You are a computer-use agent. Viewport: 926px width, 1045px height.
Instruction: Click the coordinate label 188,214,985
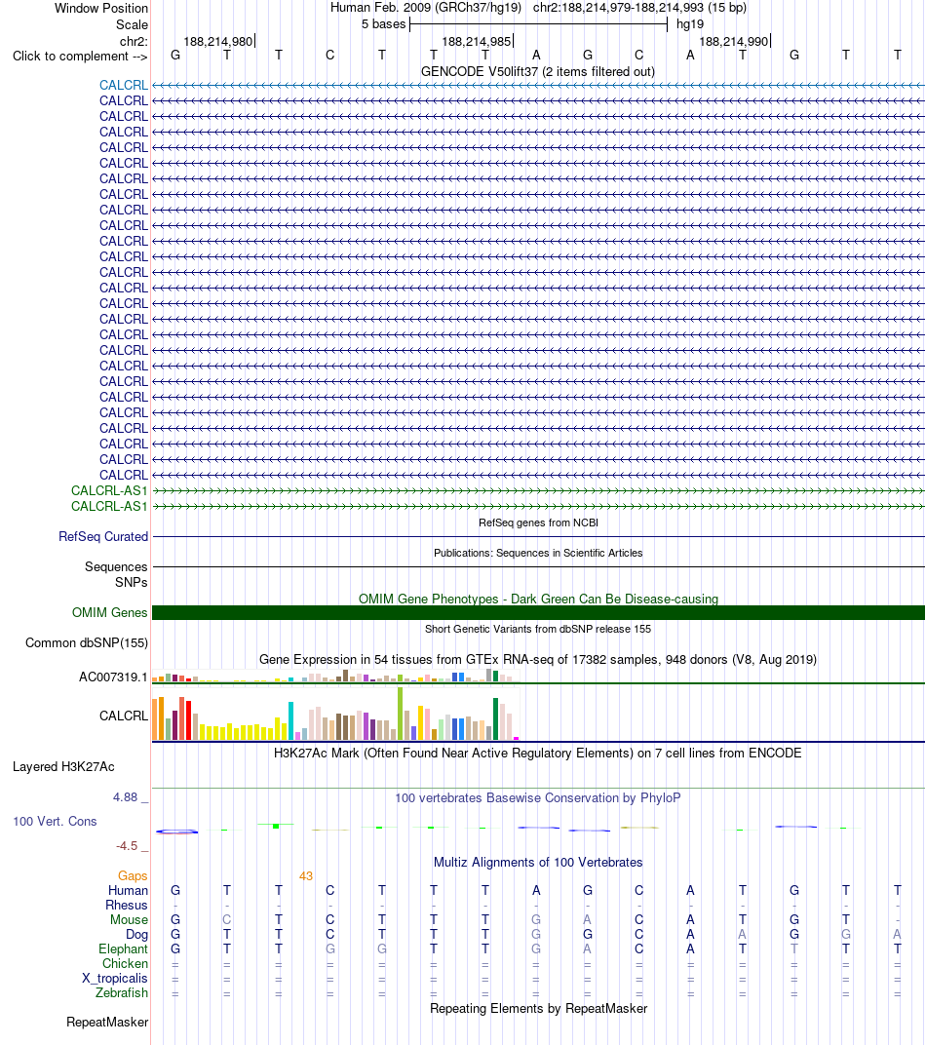pyautogui.click(x=477, y=41)
